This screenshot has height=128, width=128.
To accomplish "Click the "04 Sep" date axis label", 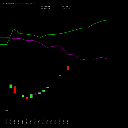I will 59,122.
